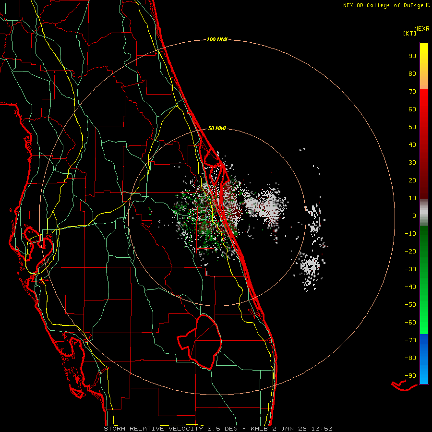
Task: Select the 30 value on the velocity scale
Action: pyautogui.click(x=412, y=163)
